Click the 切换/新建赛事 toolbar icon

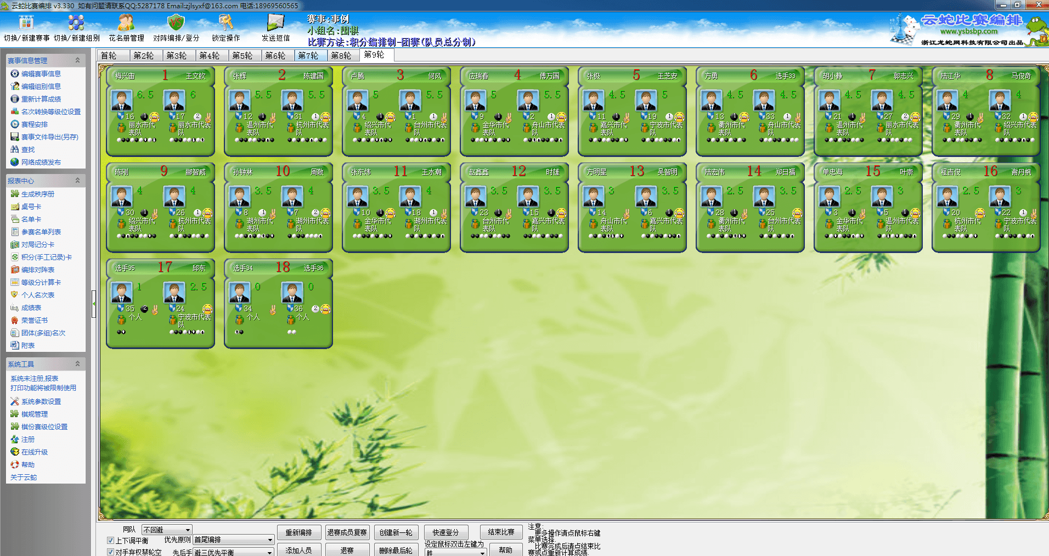click(26, 29)
